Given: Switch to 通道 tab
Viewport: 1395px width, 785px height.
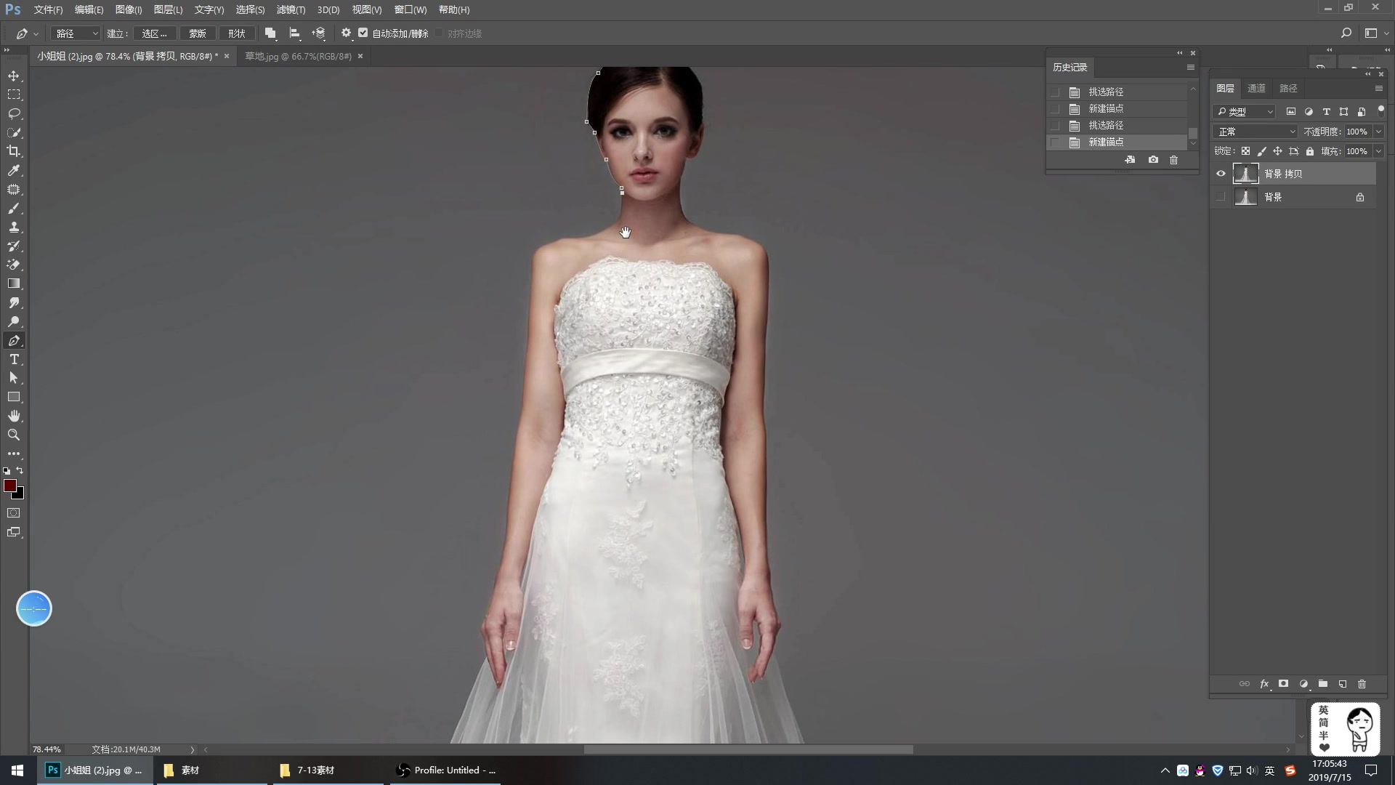Looking at the screenshot, I should point(1256,88).
